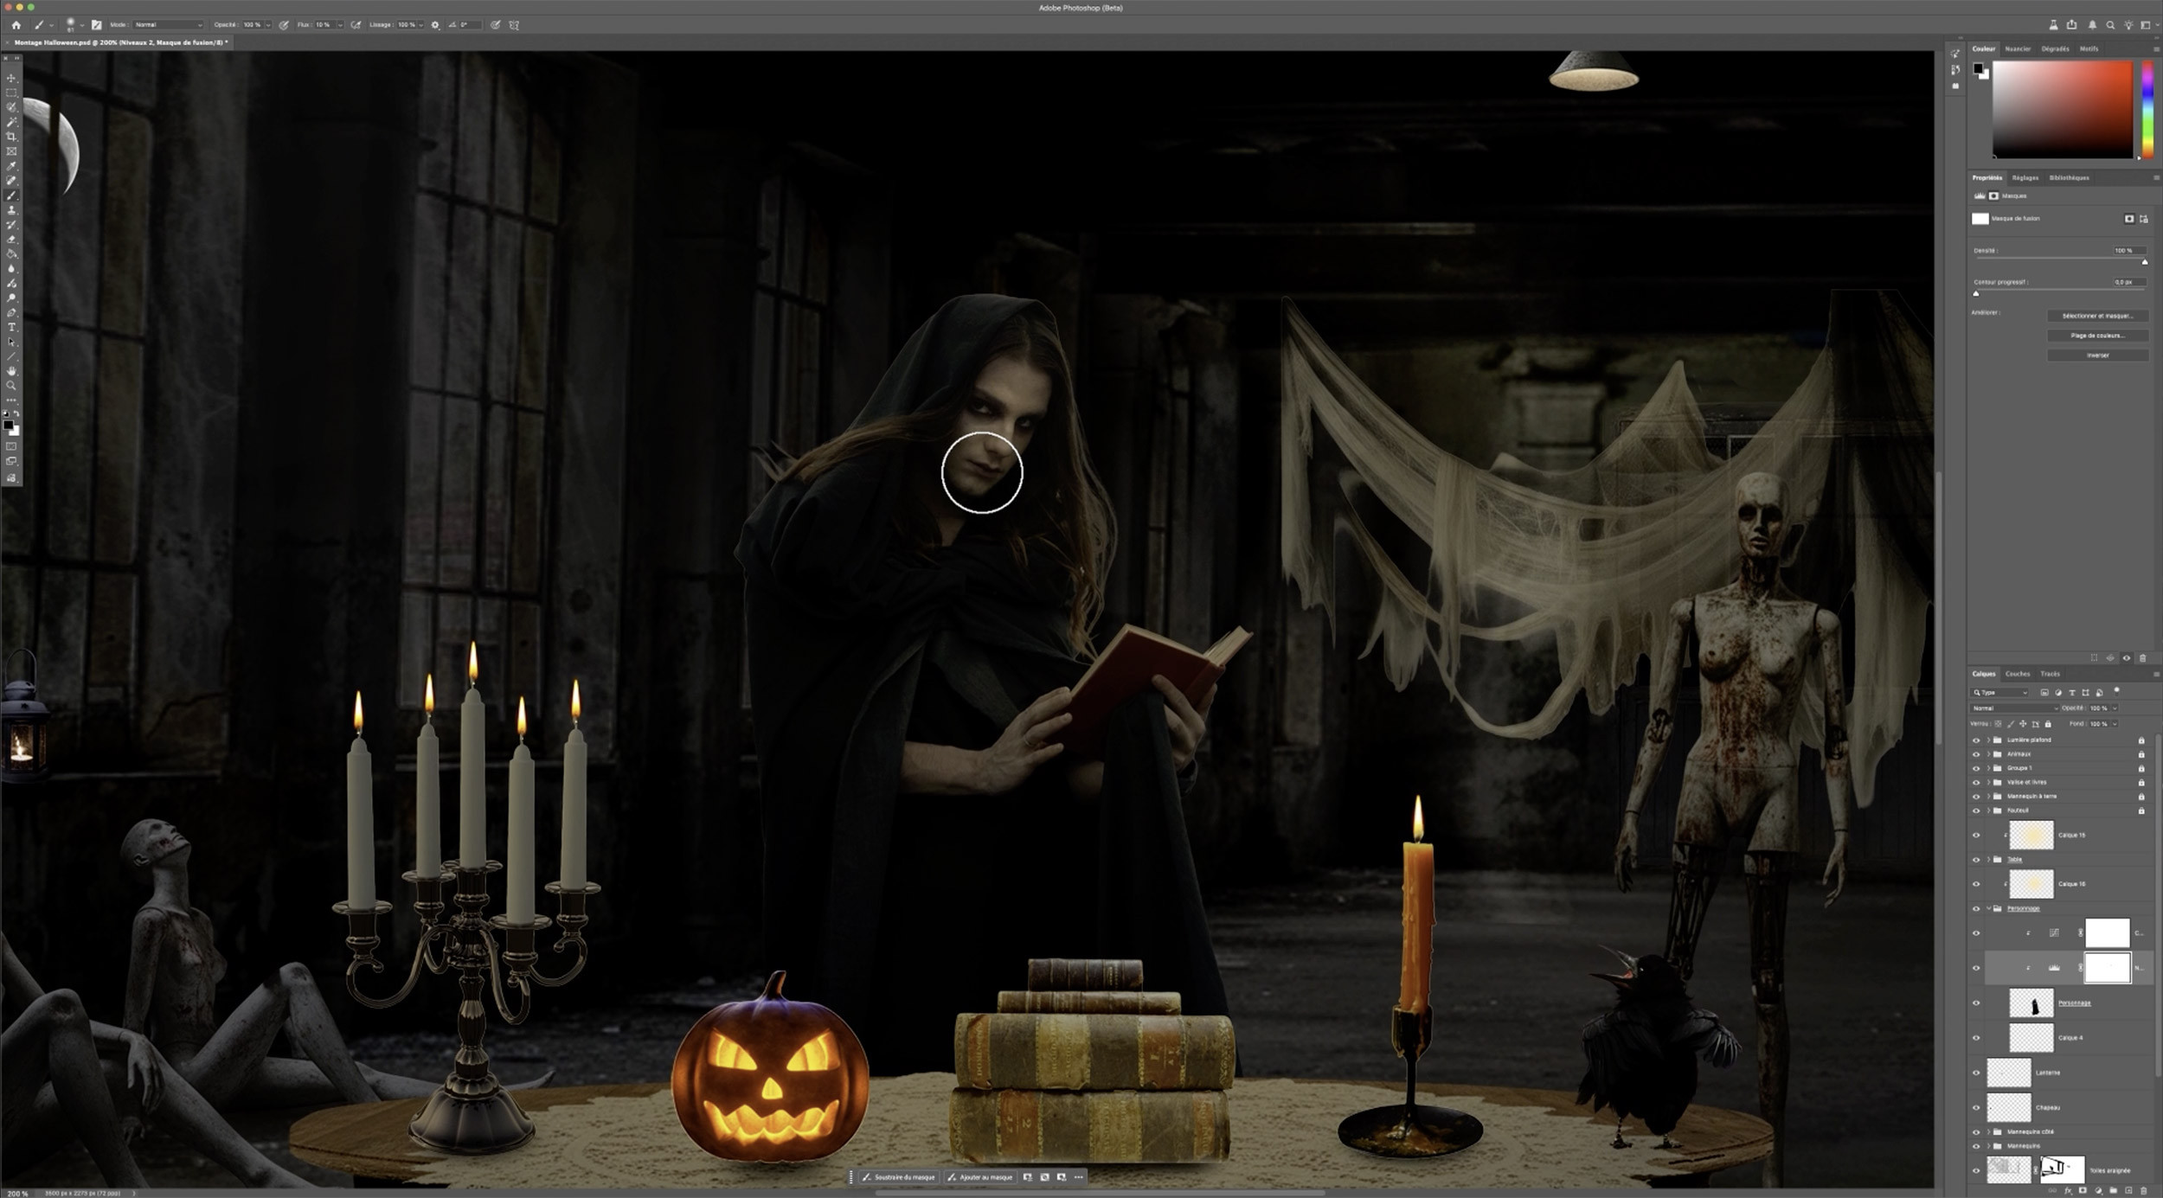Toggle visibility of Calque 4 layer
The width and height of the screenshot is (2163, 1198).
click(1975, 1038)
